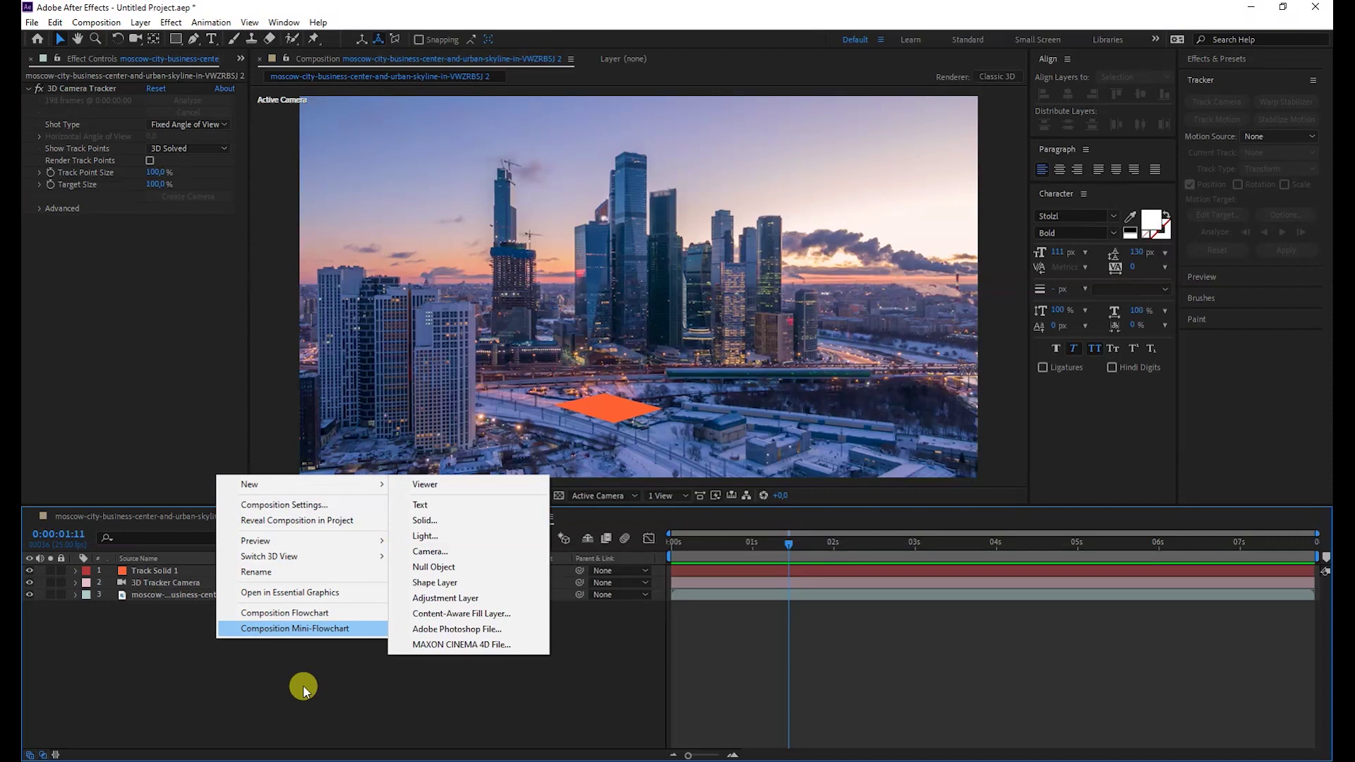Viewport: 1355px width, 762px height.
Task: Open the Active Camera view dropdown
Action: (x=605, y=496)
